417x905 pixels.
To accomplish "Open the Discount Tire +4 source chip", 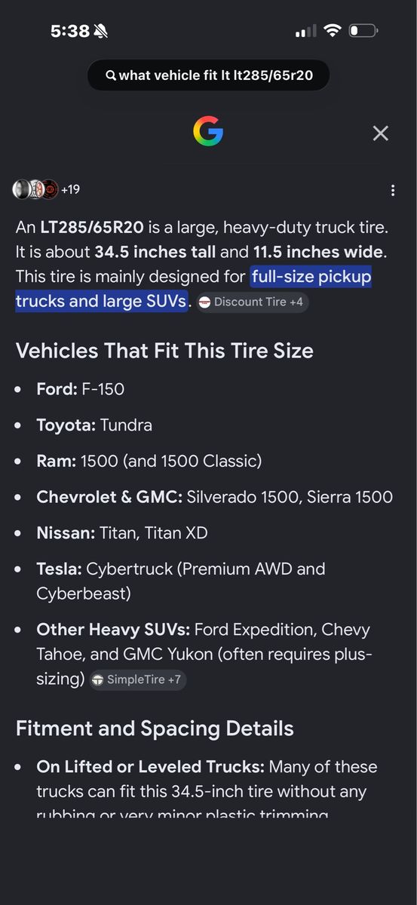I will tap(253, 302).
